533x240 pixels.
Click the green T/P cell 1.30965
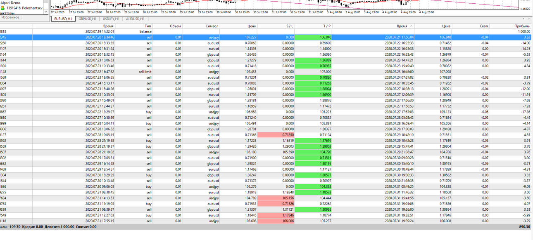coord(314,209)
